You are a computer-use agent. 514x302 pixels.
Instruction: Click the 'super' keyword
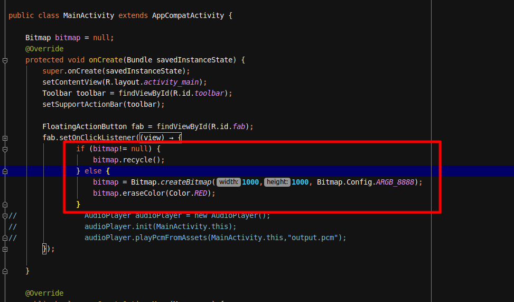(53, 71)
